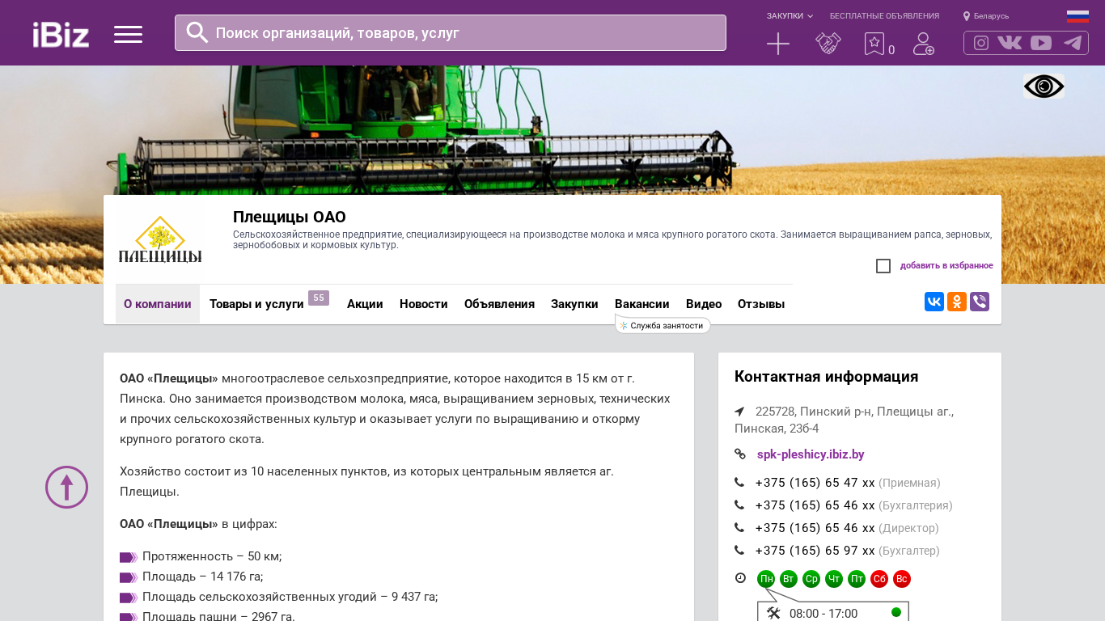1105x621 pixels.
Task: Share the page via Viber icon
Action: tap(980, 302)
